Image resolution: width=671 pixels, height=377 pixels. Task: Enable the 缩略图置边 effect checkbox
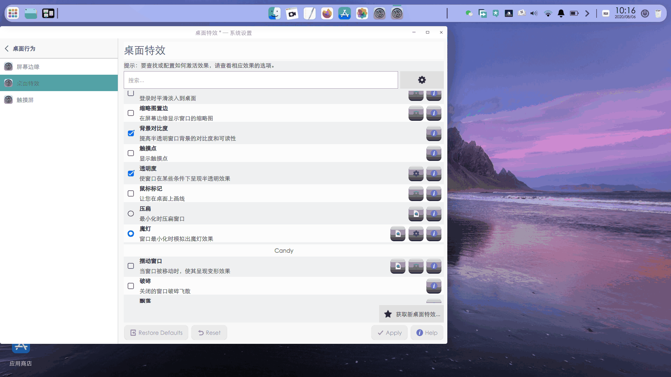click(x=130, y=113)
